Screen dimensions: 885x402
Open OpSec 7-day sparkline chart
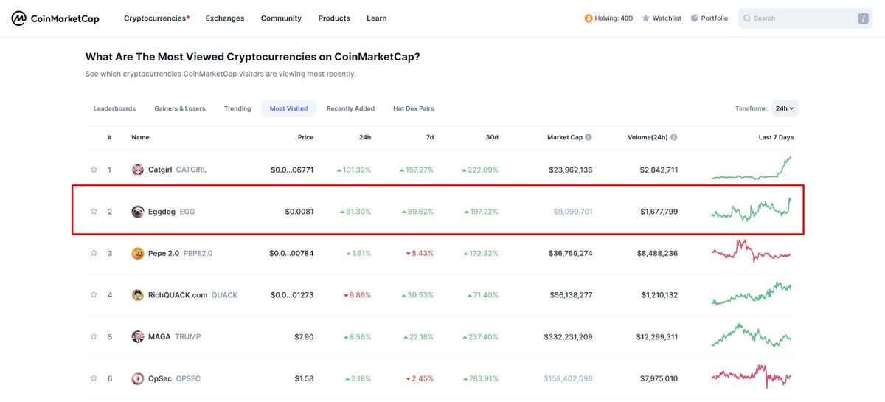[x=751, y=377]
